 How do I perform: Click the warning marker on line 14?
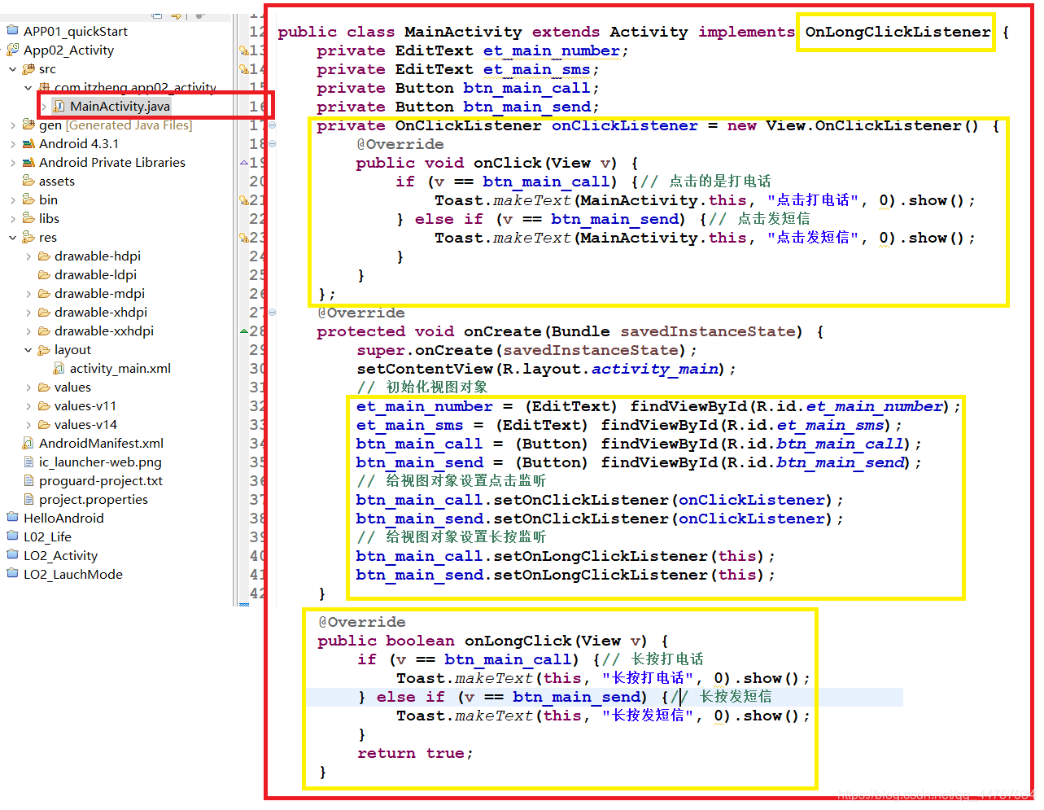(x=244, y=69)
